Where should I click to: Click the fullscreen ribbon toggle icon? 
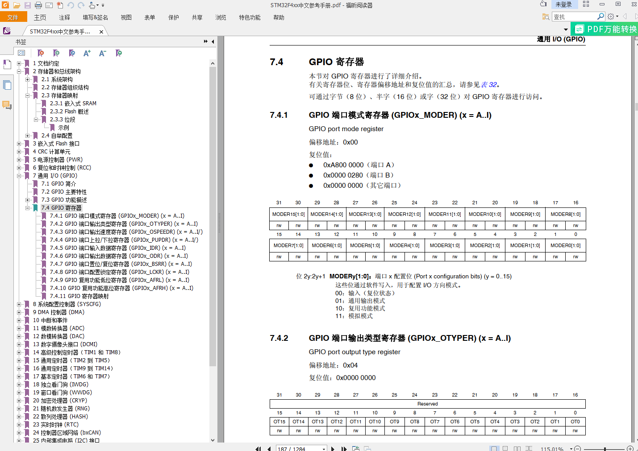click(x=586, y=4)
